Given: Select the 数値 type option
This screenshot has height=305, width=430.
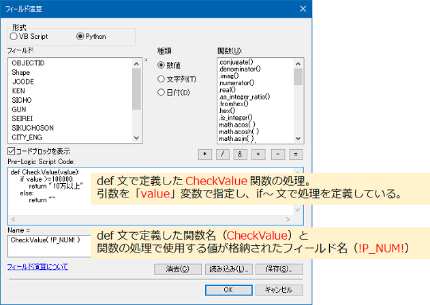Looking at the screenshot, I should (x=162, y=65).
